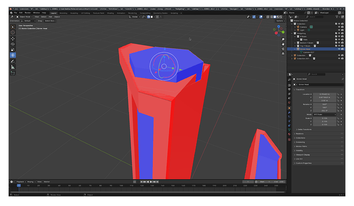This screenshot has width=354, height=206.
Task: Choose the Annotate pencil tool
Action: pyautogui.click(x=13, y=61)
